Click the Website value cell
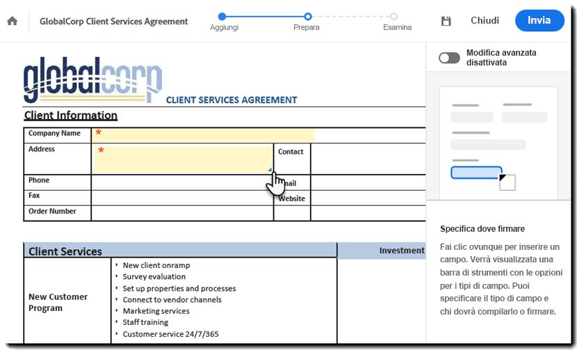The image size is (577, 350). tap(368, 198)
